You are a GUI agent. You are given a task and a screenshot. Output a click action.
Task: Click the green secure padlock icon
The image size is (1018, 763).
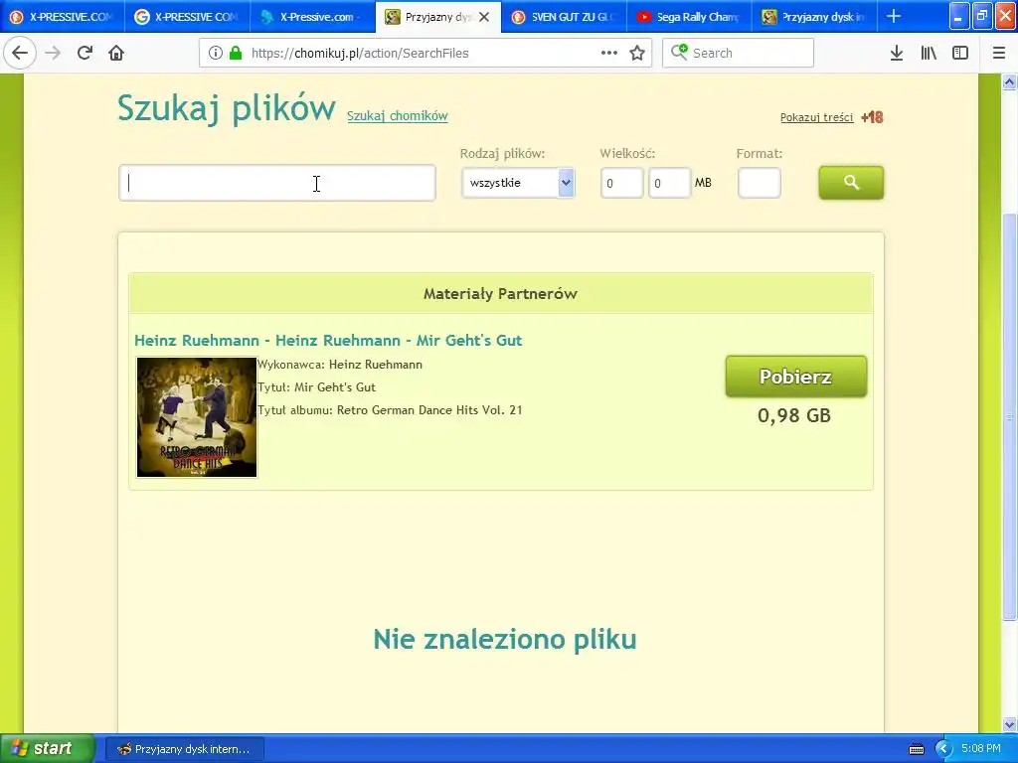coord(236,53)
